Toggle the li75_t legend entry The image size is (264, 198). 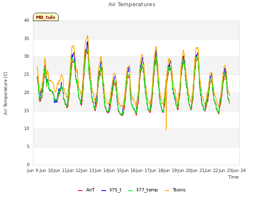coord(111,190)
